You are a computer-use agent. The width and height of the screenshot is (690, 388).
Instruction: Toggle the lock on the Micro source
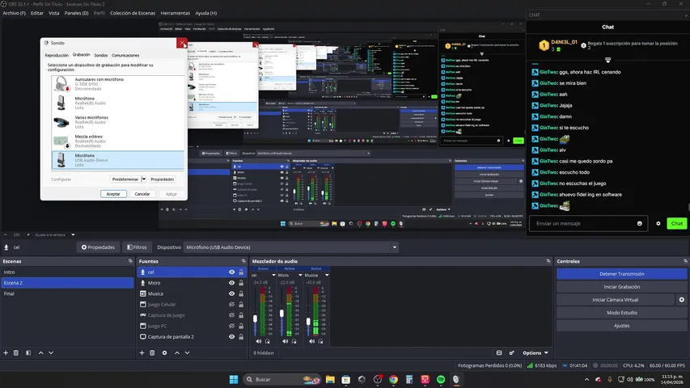(x=241, y=283)
